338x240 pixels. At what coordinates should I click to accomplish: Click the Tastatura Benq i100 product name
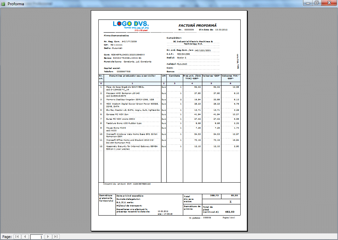124,123
